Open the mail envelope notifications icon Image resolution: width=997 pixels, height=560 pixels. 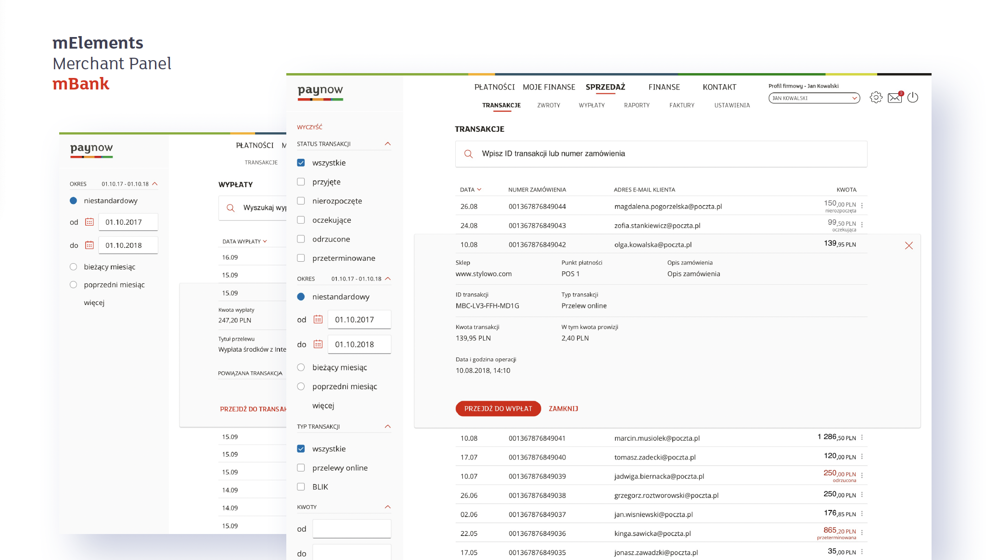pyautogui.click(x=895, y=98)
